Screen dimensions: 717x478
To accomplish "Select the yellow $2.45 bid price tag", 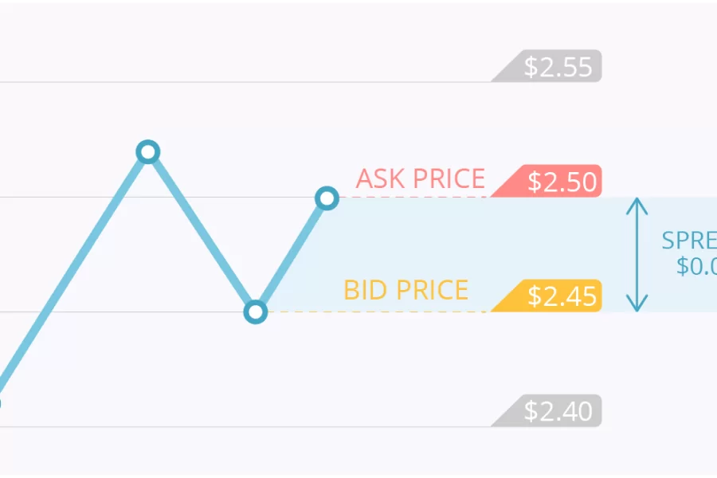I will 547,296.
